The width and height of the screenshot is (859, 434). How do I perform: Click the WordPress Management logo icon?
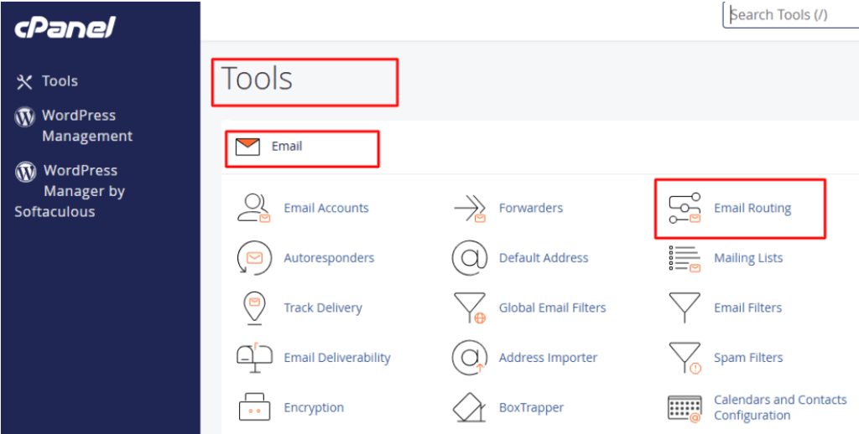24,116
